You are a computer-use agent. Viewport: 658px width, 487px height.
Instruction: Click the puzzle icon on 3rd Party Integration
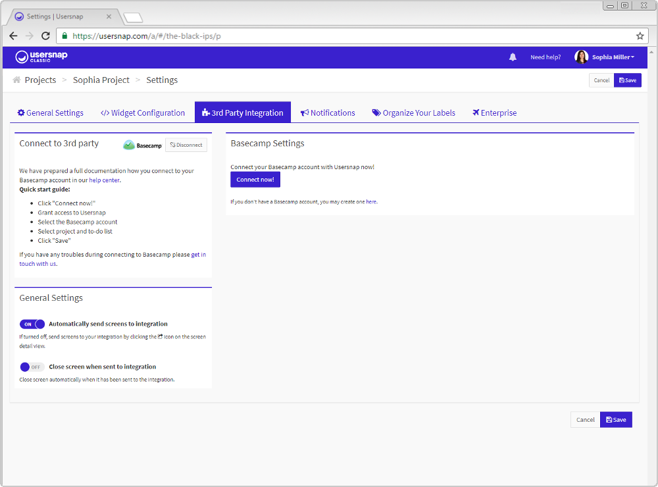(x=205, y=112)
